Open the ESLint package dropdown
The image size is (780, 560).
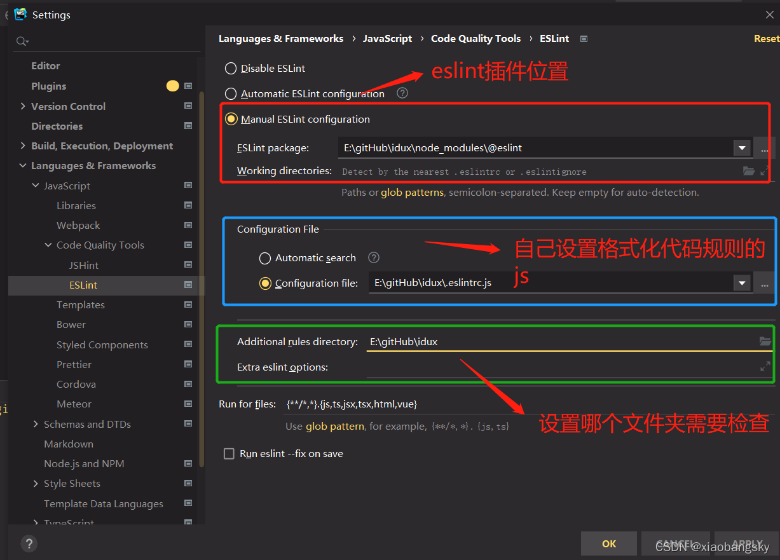[x=742, y=147]
